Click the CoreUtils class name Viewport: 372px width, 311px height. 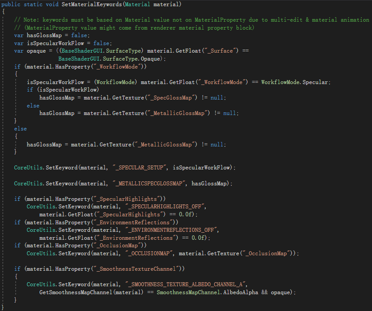coord(27,167)
